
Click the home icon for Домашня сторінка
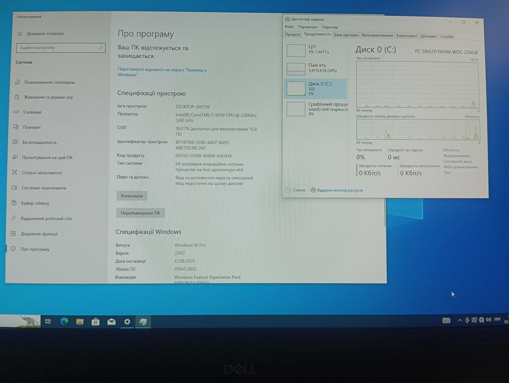coord(20,33)
